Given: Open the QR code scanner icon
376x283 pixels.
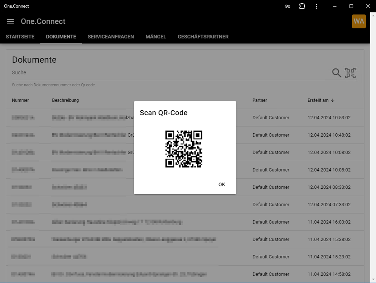Looking at the screenshot, I should click(350, 73).
